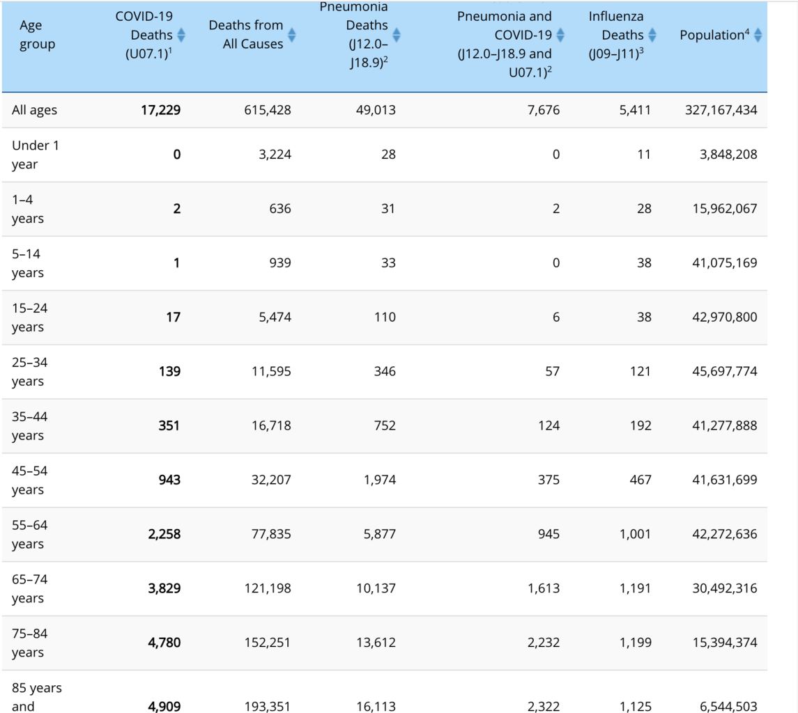Click the total COVID-19 deaths value 17,229
The height and width of the screenshot is (713, 798).
pyautogui.click(x=164, y=110)
